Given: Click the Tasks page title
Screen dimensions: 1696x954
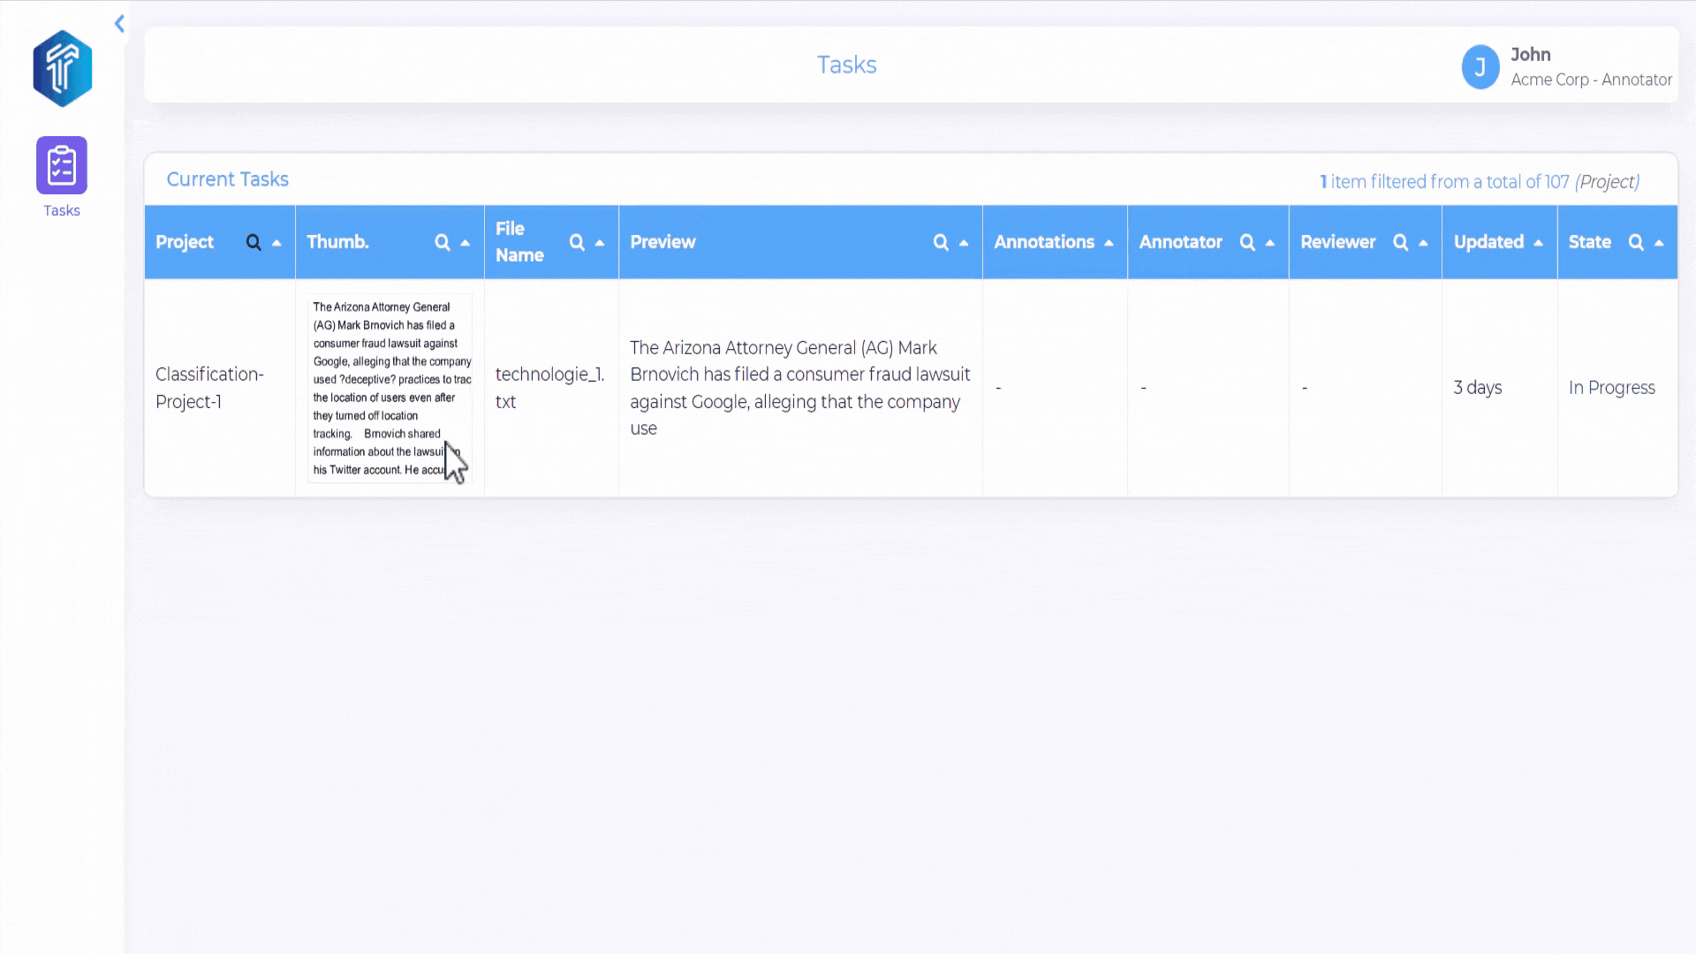Looking at the screenshot, I should 846,65.
